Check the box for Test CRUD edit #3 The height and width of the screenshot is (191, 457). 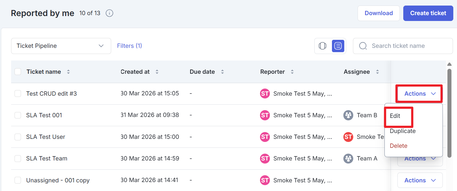tap(18, 93)
